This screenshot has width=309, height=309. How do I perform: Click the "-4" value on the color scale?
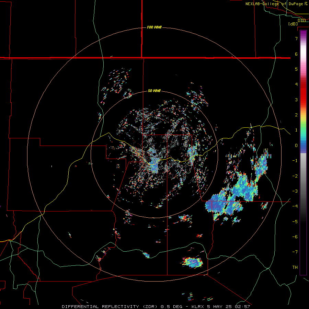(295, 206)
